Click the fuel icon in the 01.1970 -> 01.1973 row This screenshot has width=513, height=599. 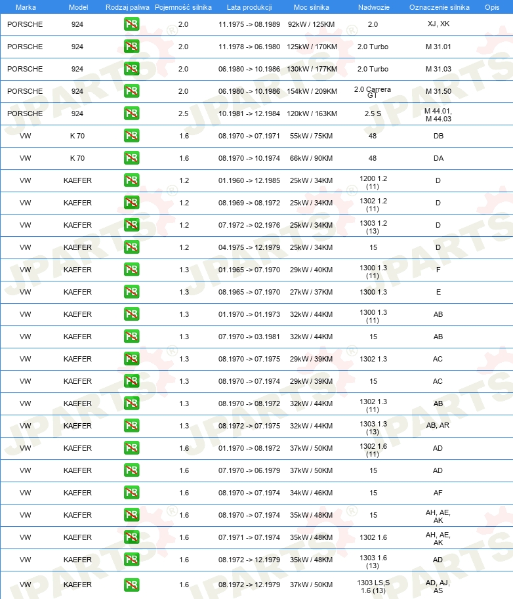[131, 314]
